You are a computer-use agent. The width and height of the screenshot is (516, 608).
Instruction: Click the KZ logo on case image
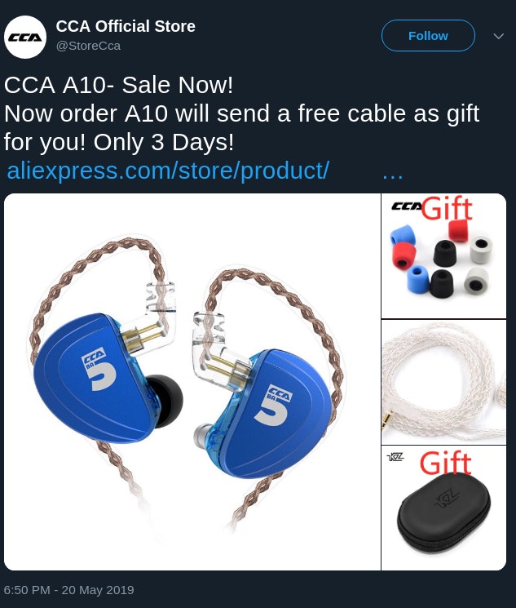click(395, 457)
